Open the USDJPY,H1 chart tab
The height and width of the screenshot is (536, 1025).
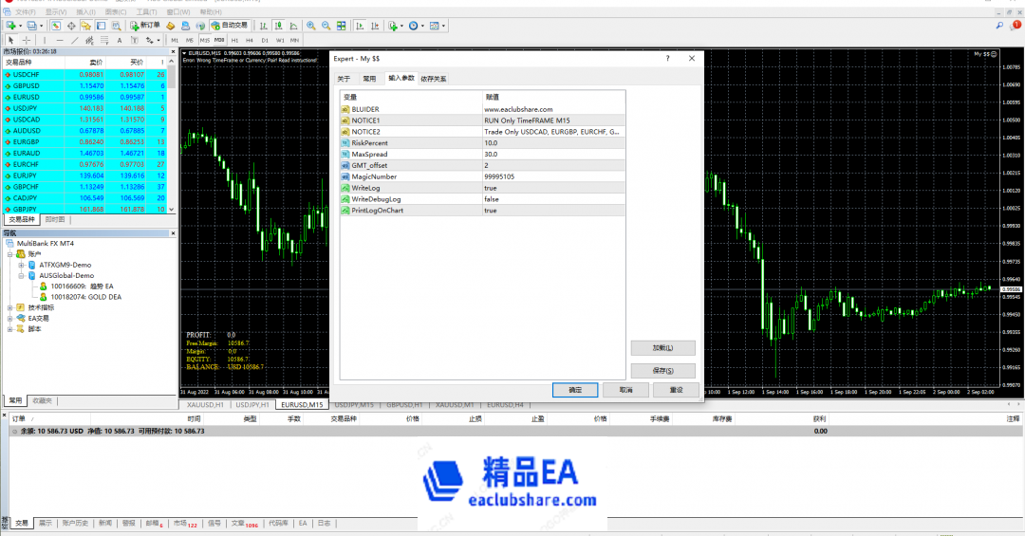pos(252,405)
